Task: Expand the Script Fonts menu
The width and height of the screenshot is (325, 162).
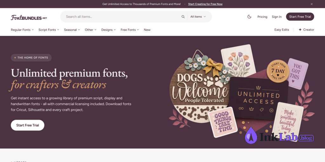Action: 49,30
